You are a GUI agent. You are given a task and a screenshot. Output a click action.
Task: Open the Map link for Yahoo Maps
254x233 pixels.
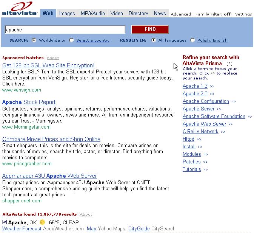coord(91,228)
